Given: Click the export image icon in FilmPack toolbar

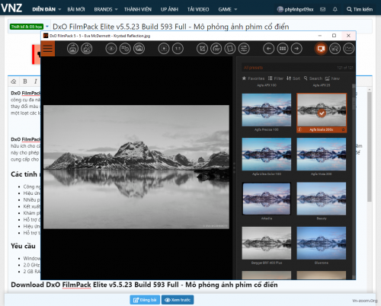Looking at the screenshot, I should [x=72, y=49].
